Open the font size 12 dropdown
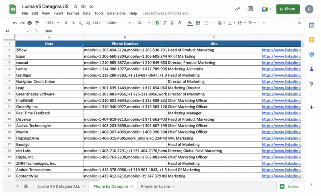321x196 pixels. (x=144, y=23)
